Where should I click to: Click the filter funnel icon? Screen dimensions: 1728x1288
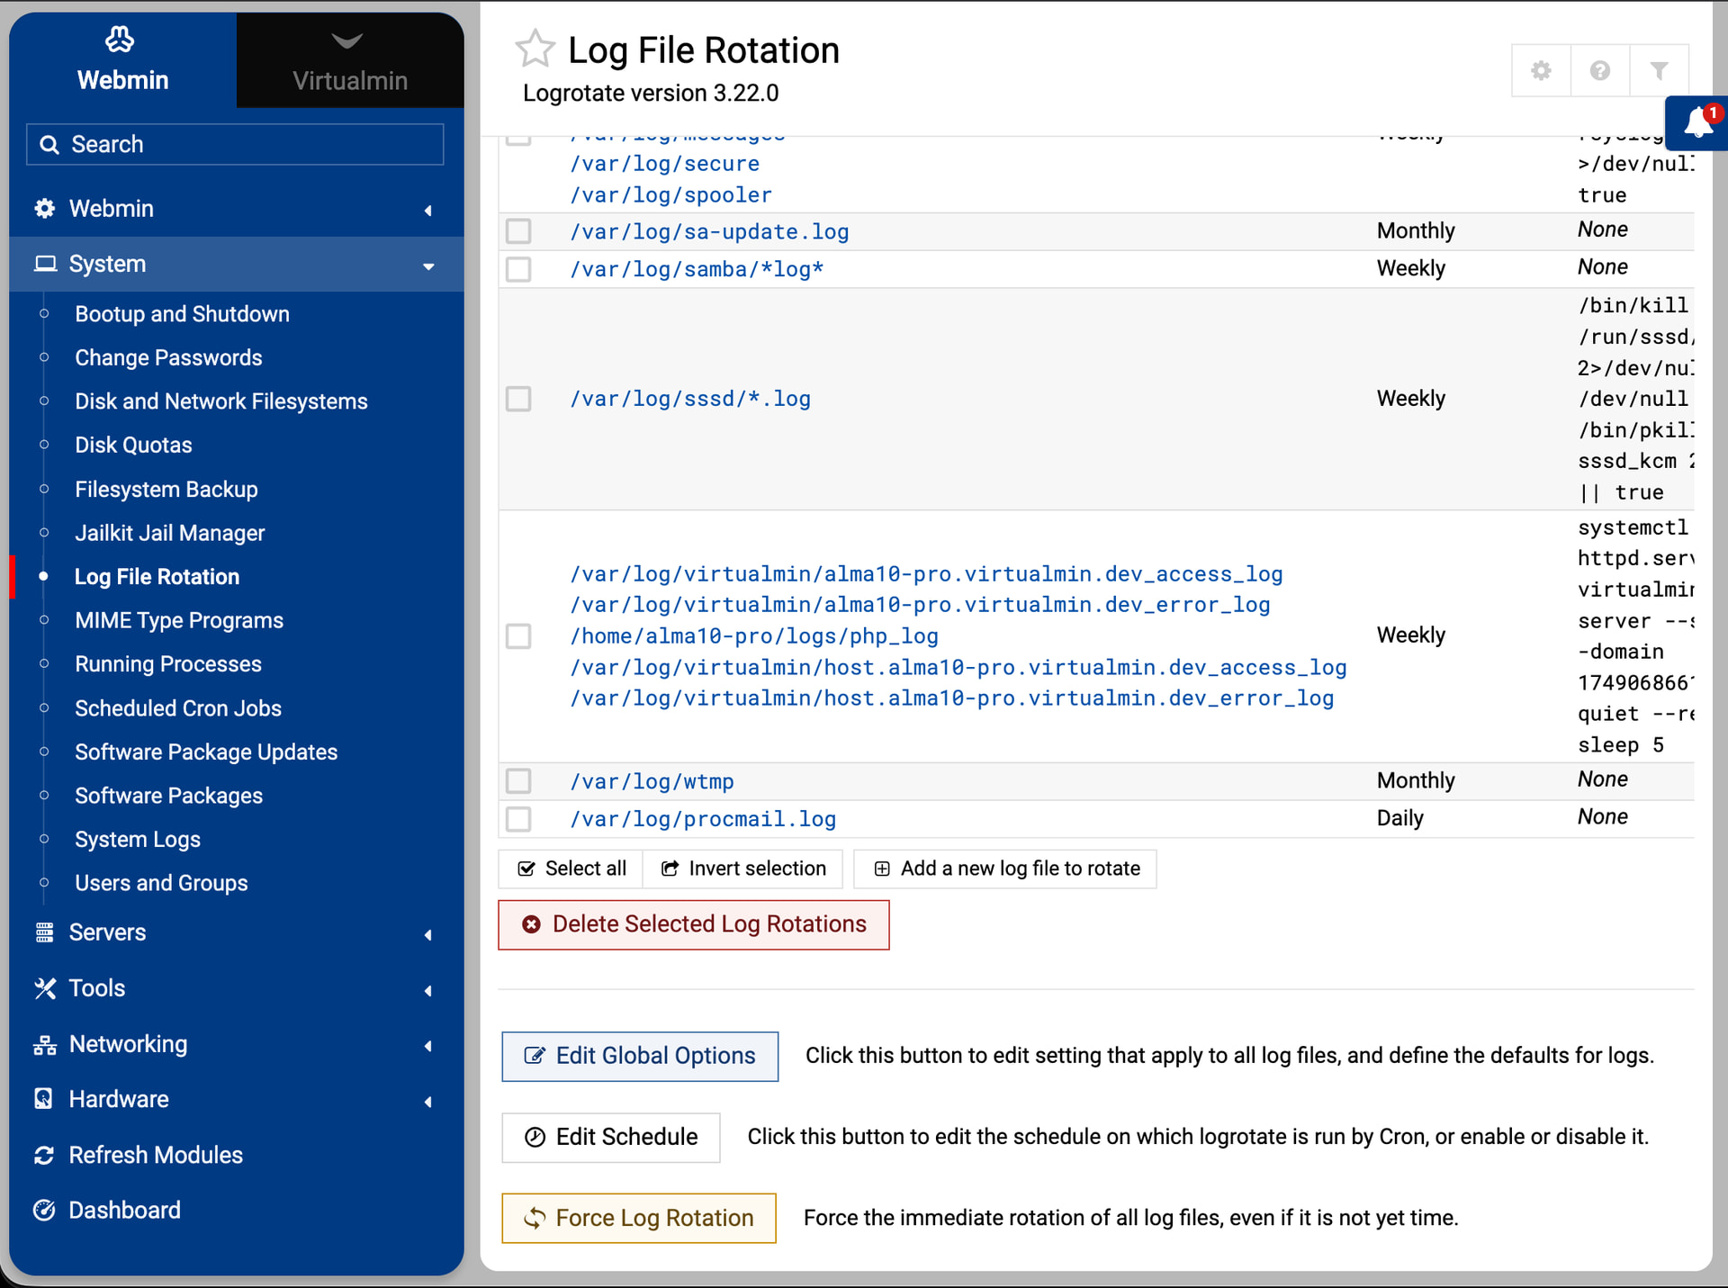(1659, 70)
